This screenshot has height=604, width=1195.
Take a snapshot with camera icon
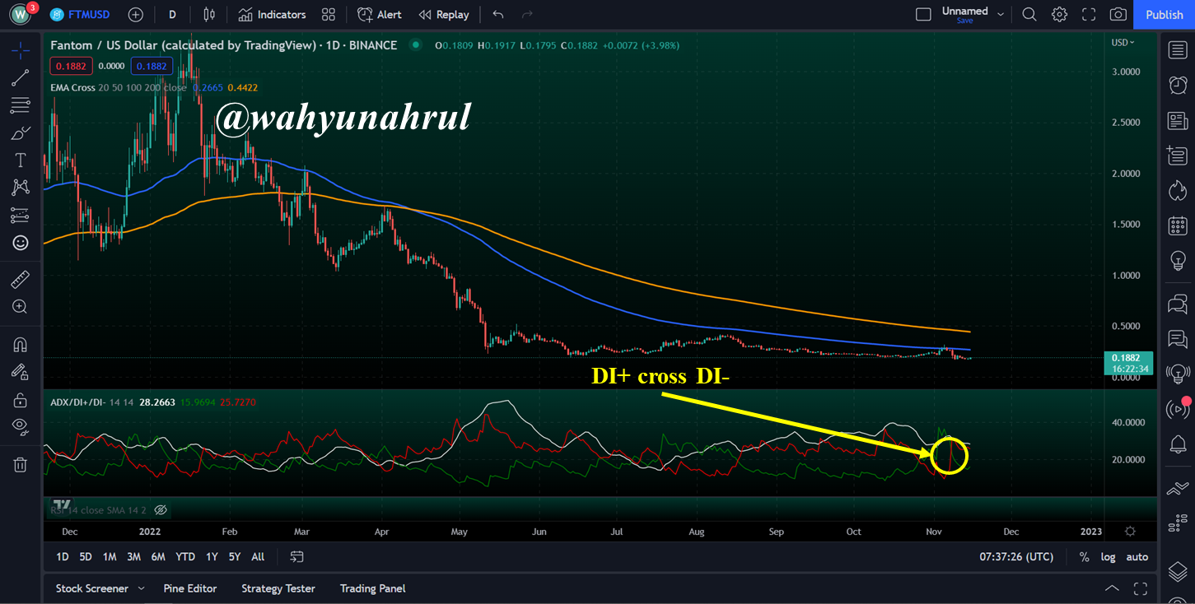coord(1118,14)
